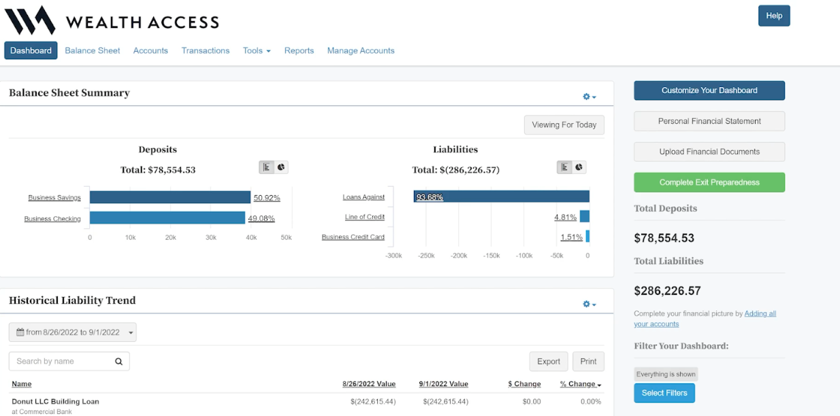Open the Balance Sheet tab
The image size is (840, 416).
[x=93, y=50]
